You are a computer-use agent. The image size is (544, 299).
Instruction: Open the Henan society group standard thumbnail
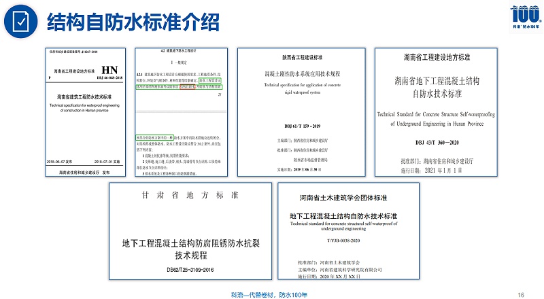click(x=348, y=231)
